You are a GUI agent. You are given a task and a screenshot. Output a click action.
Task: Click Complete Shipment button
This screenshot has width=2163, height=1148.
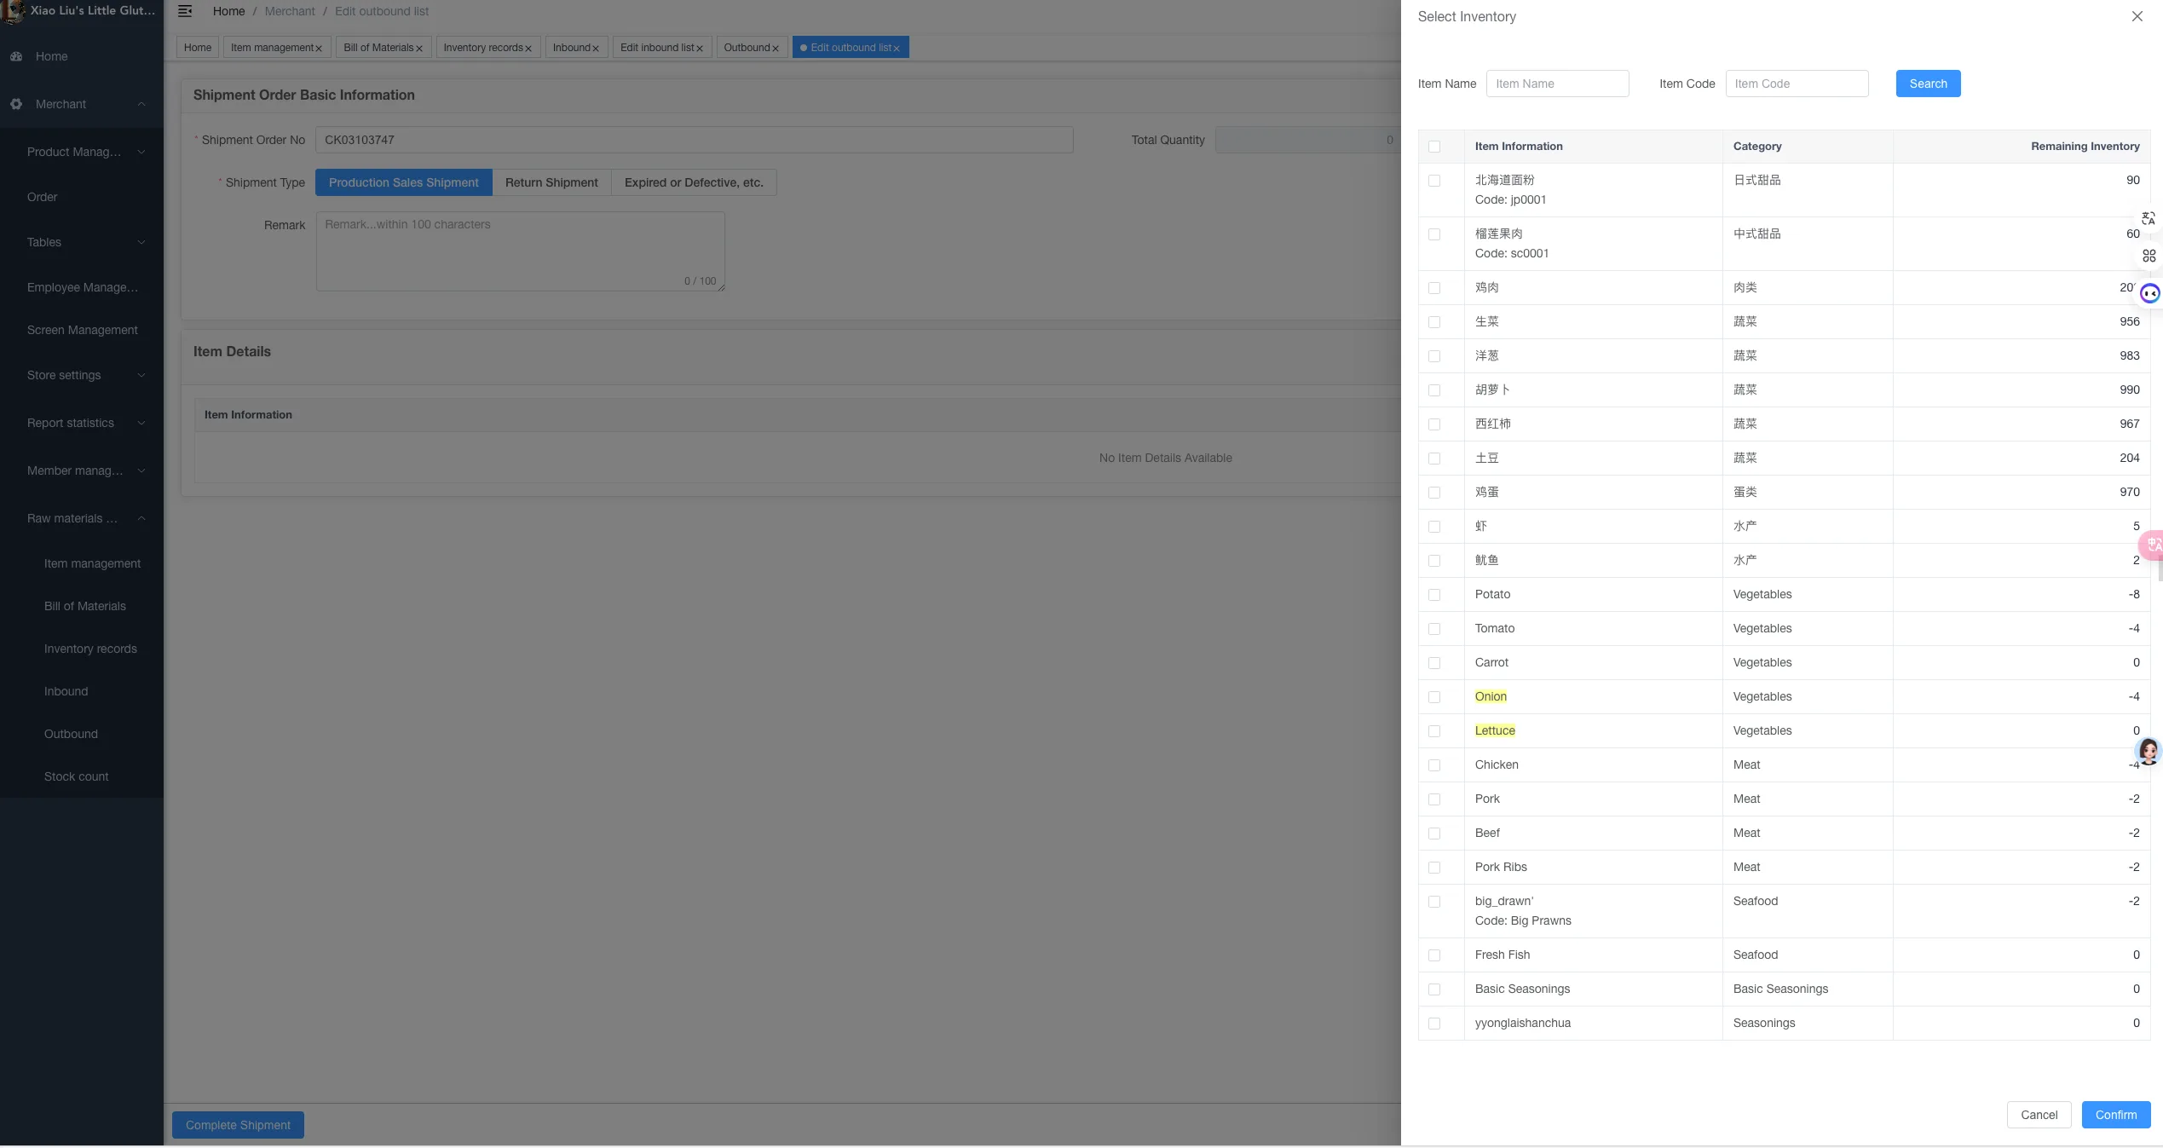(x=238, y=1125)
